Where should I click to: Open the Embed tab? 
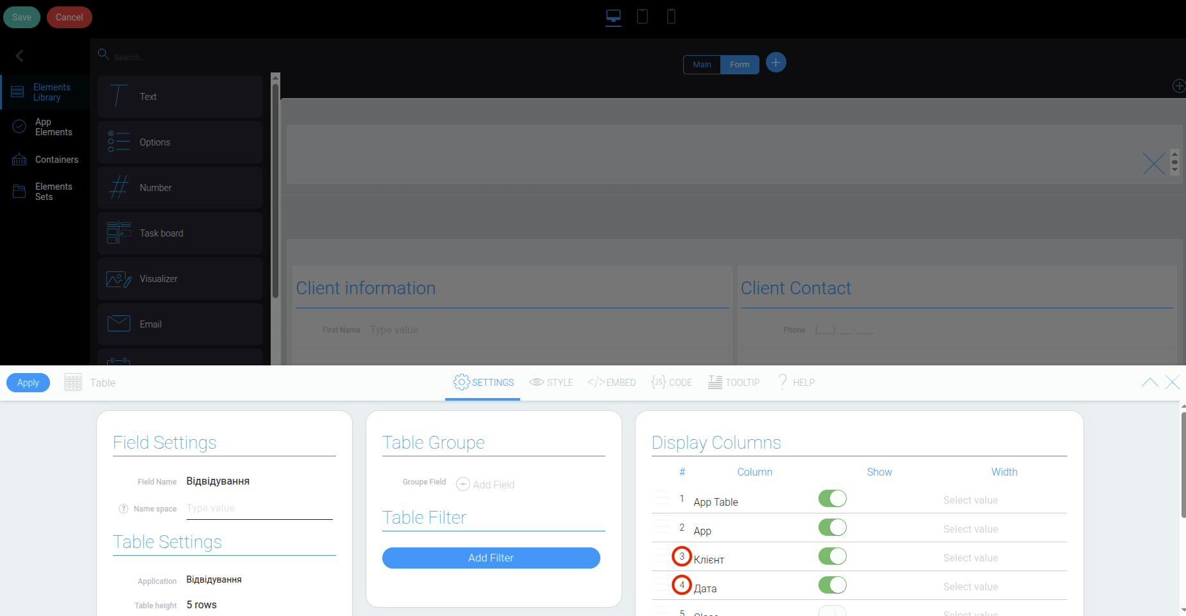[612, 383]
